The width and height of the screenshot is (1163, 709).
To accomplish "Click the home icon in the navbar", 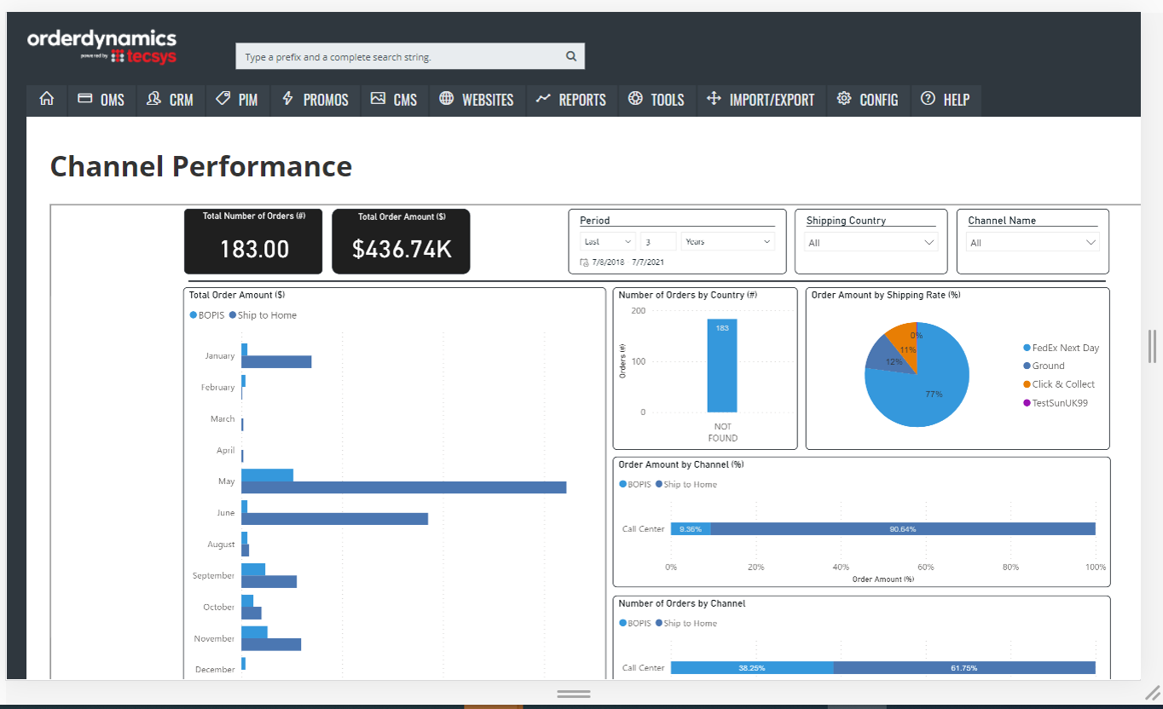I will click(46, 100).
